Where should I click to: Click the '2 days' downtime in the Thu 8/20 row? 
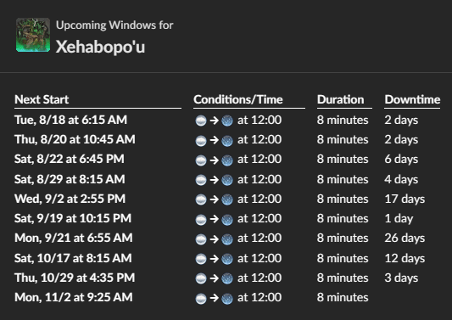click(x=401, y=139)
